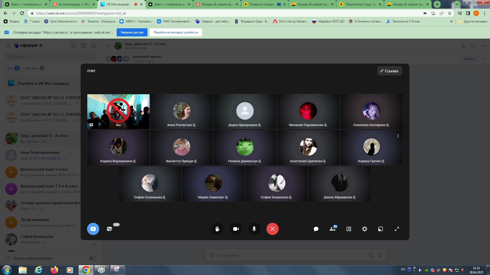The width and height of the screenshot is (490, 275).
Task: Click the new call icon in sidebar
Action: click(x=73, y=46)
